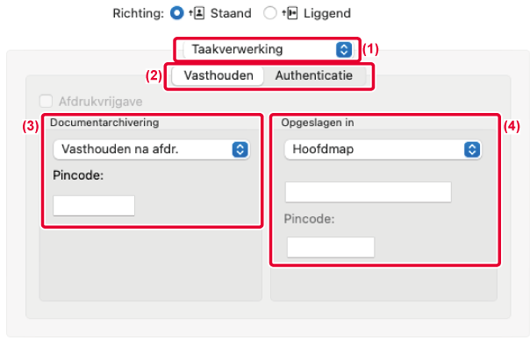
Task: Select the Liggend orientation radio button
Action: coord(270,13)
